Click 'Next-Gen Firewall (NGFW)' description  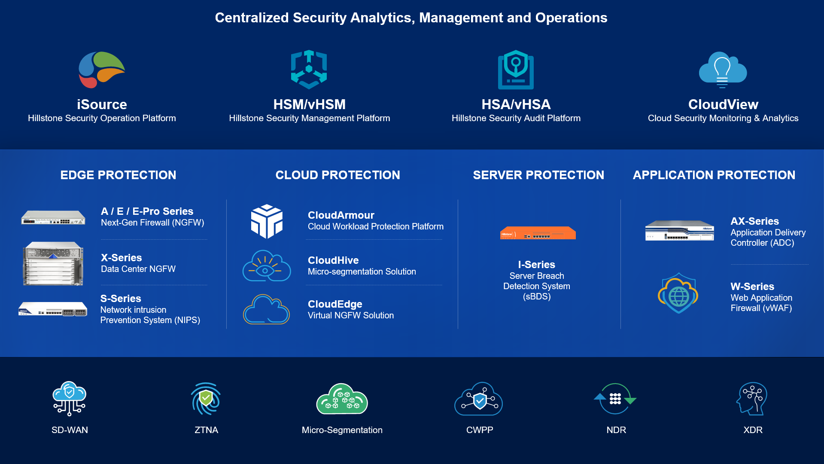[152, 223]
